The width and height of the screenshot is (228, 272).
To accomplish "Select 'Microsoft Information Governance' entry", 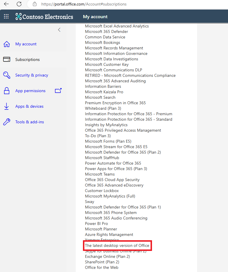I will [116, 54].
